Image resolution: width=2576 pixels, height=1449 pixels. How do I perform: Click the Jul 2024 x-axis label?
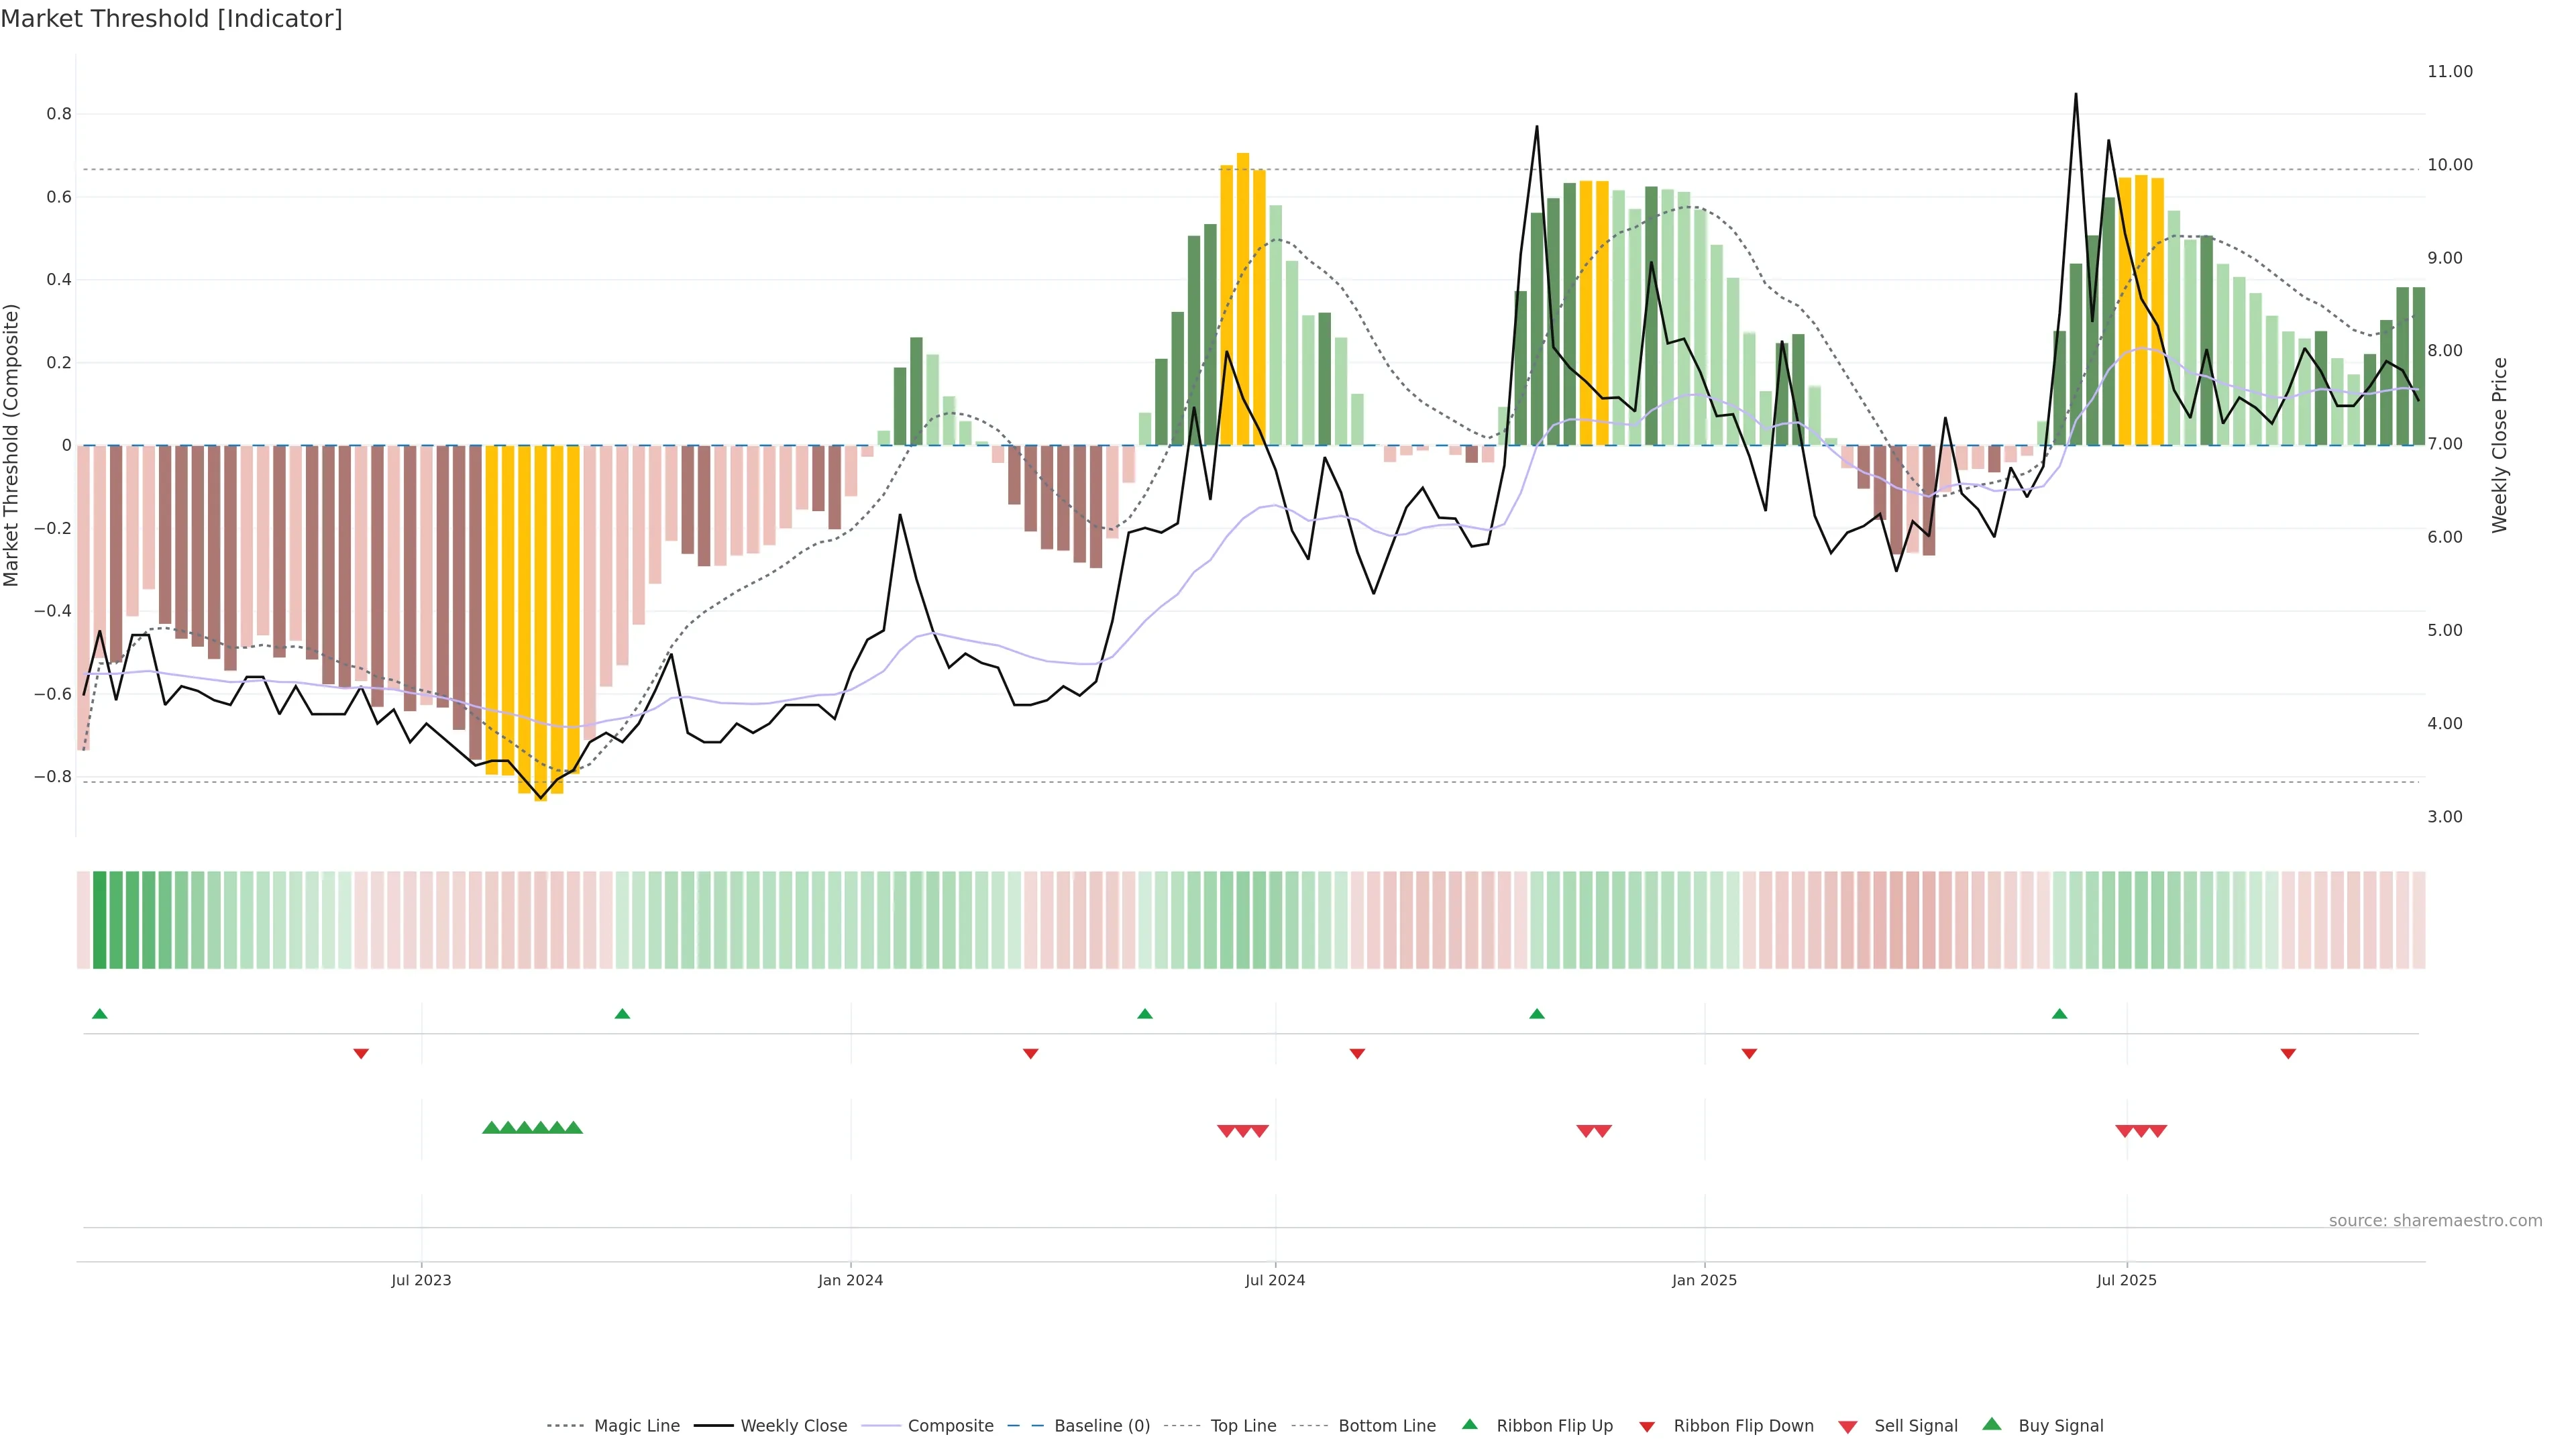[1274, 1280]
